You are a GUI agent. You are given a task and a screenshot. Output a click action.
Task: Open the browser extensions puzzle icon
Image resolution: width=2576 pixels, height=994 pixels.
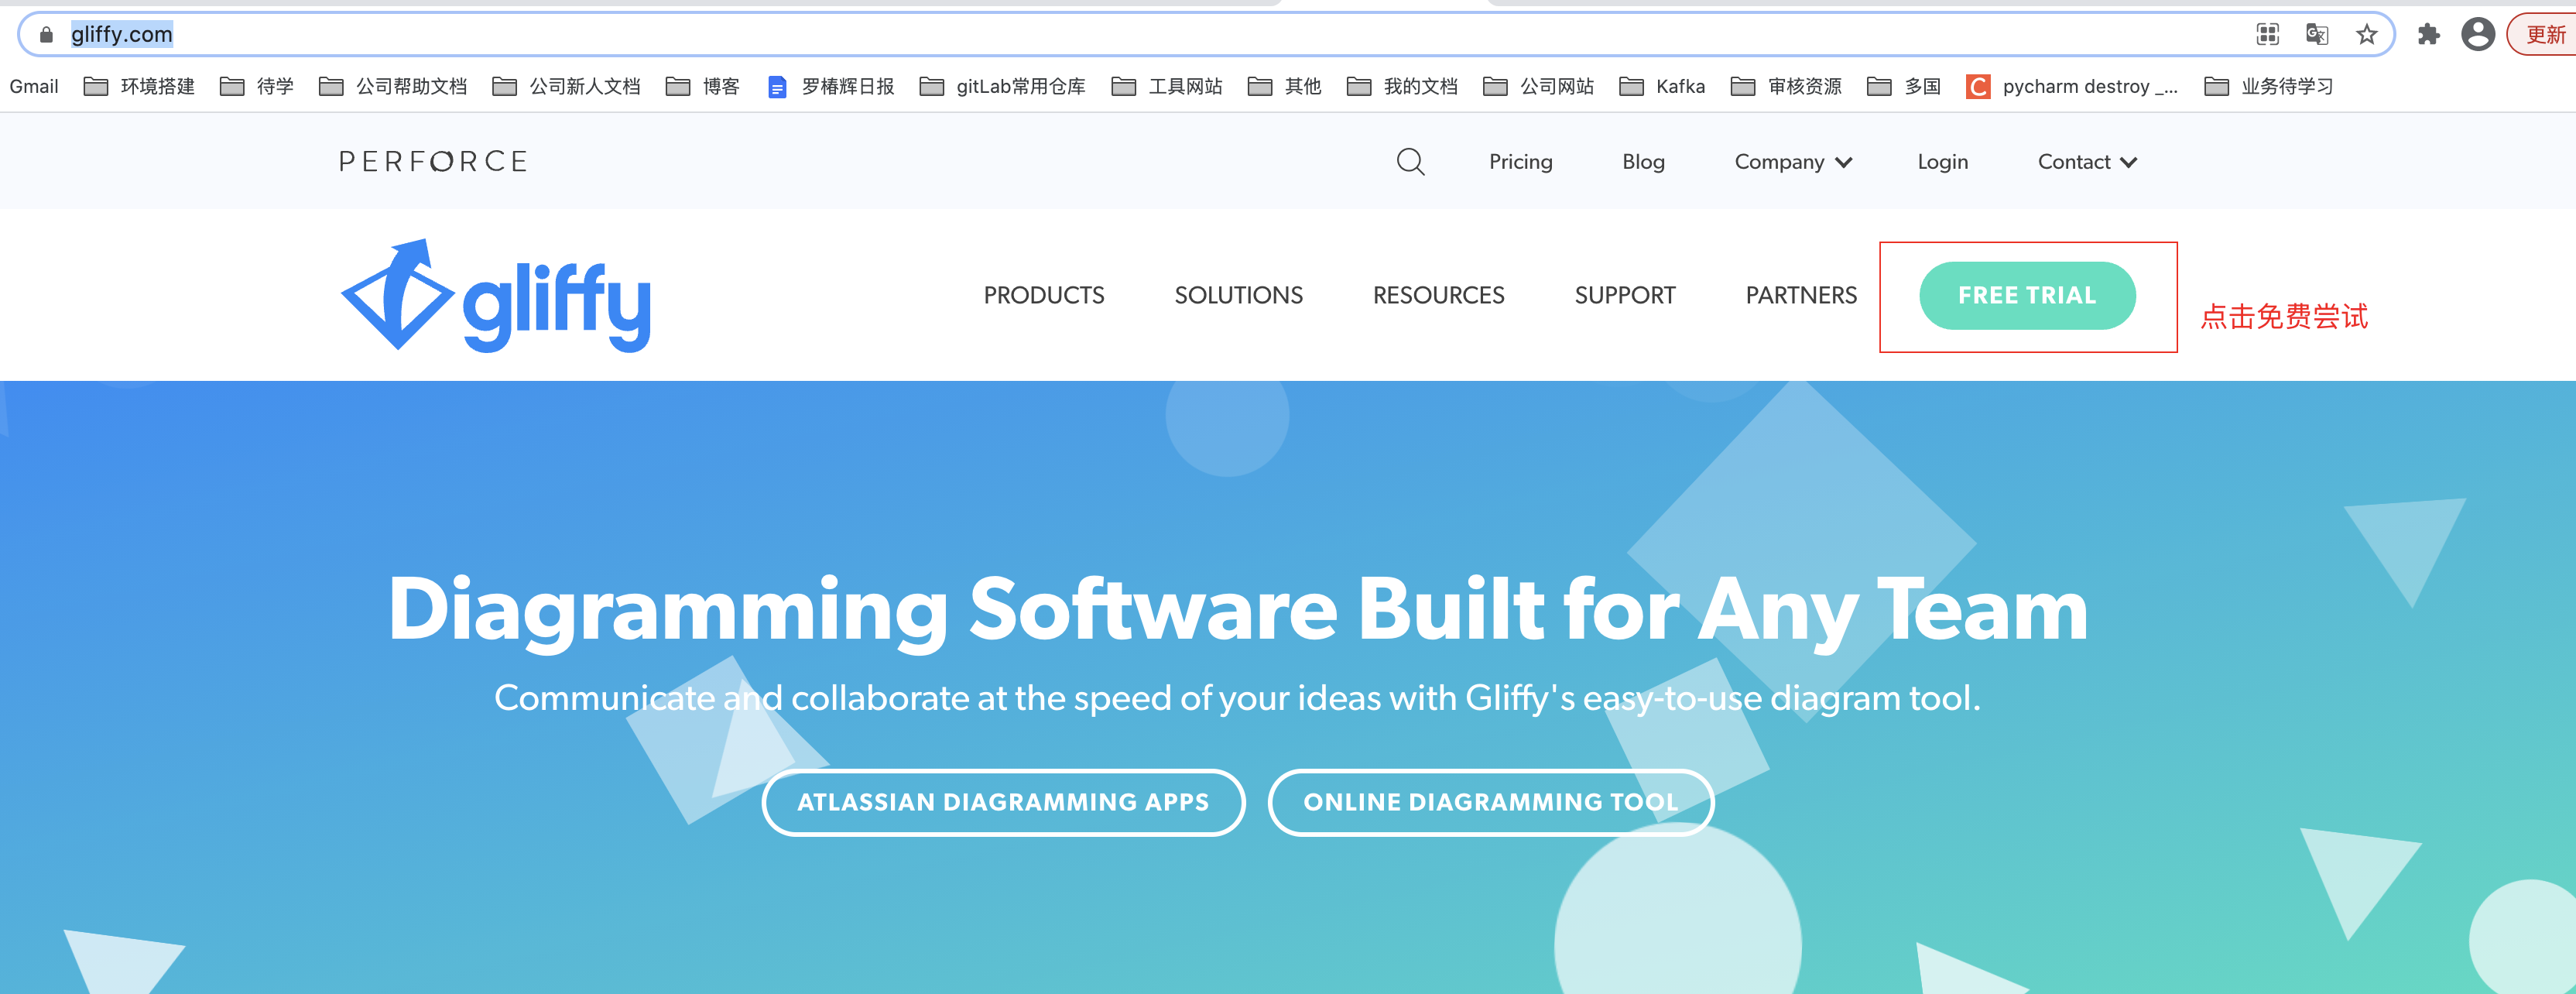[2428, 35]
